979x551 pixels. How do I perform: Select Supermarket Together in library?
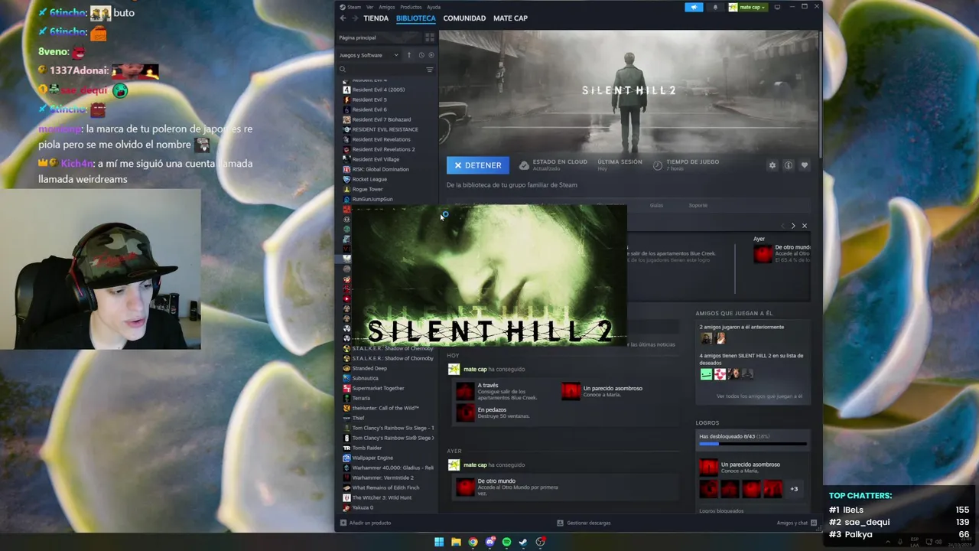pyautogui.click(x=378, y=388)
